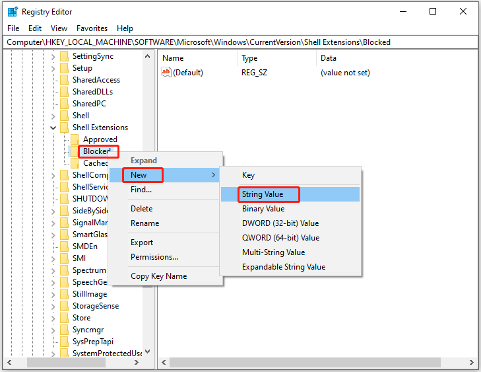The width and height of the screenshot is (481, 372).
Task: Click the SysPrepTapi folder icon
Action: (65, 342)
